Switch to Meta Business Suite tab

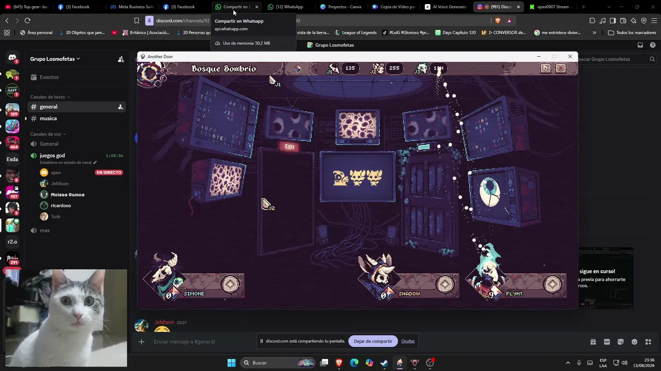132,7
